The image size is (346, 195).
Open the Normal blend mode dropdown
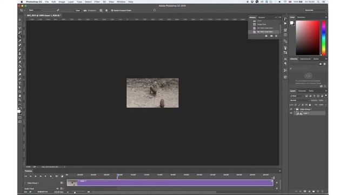(x=300, y=100)
